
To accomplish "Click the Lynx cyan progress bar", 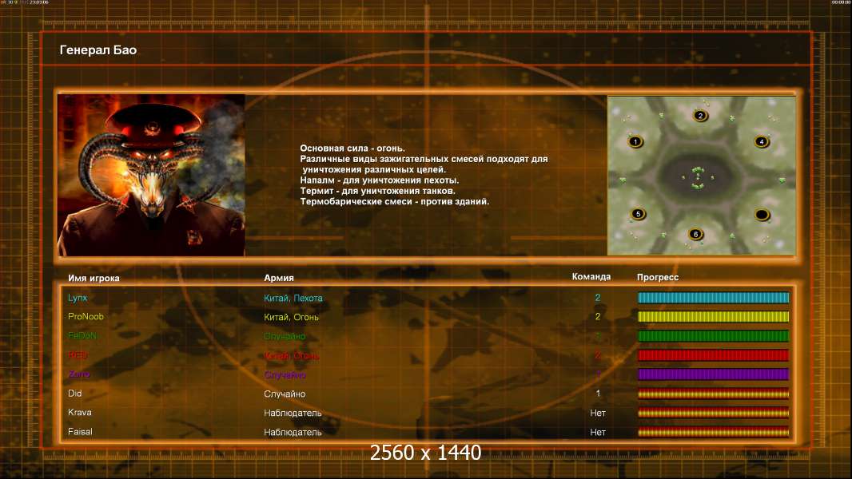I will [x=713, y=297].
